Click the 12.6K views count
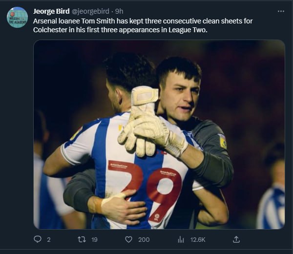Viewport: 293px width, 254px height. [x=198, y=239]
